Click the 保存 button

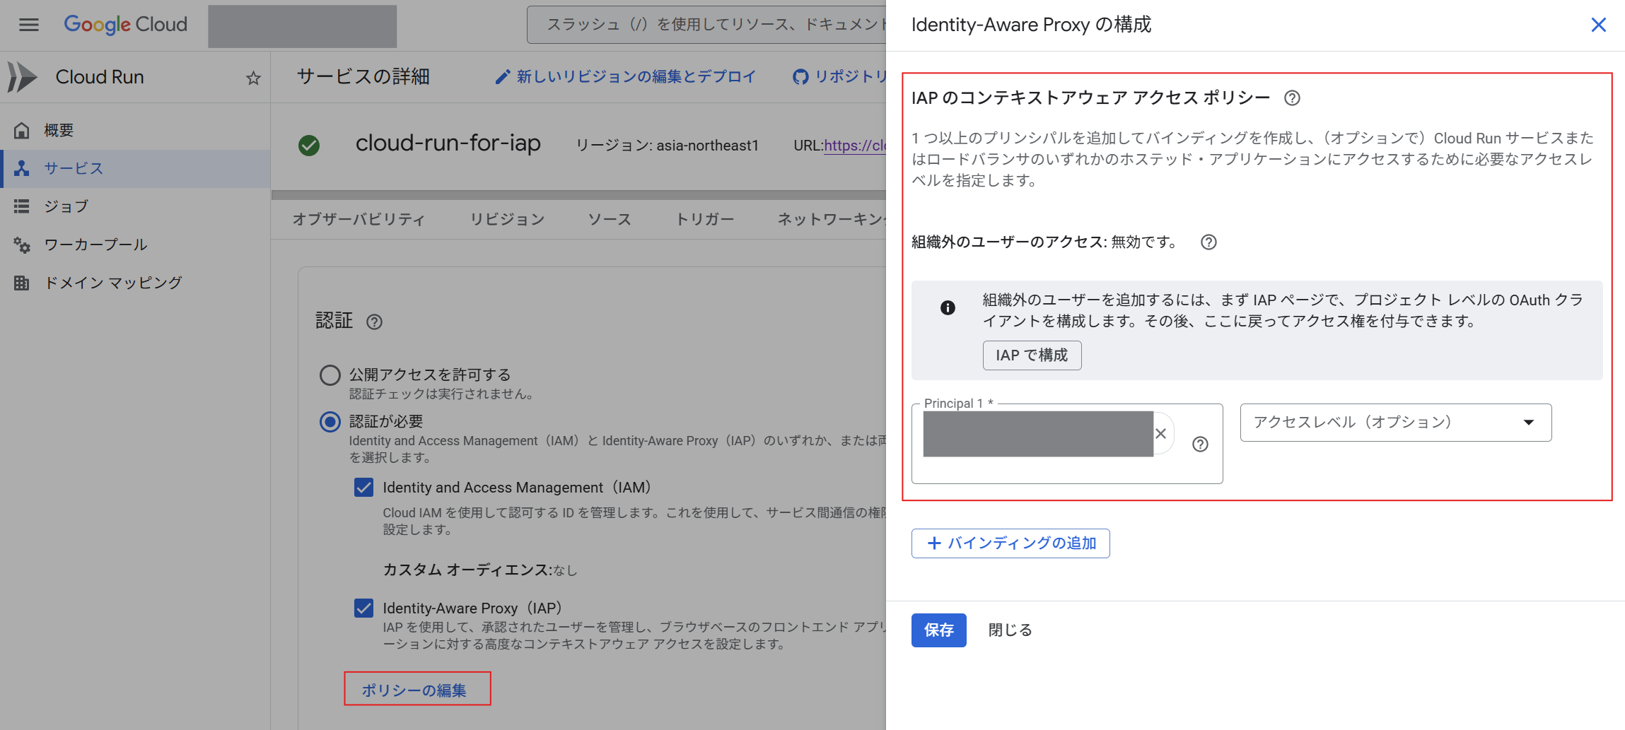pyautogui.click(x=938, y=630)
